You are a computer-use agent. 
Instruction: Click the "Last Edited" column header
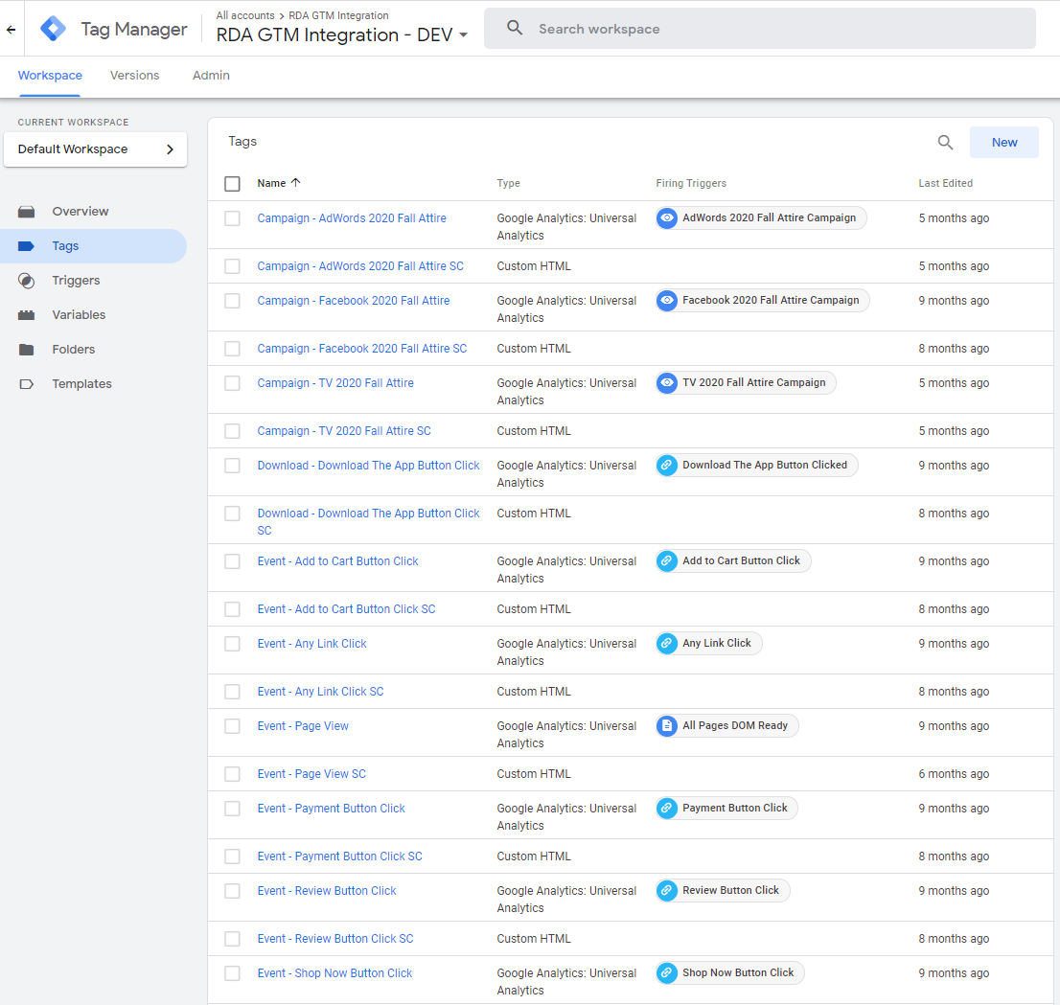click(945, 183)
